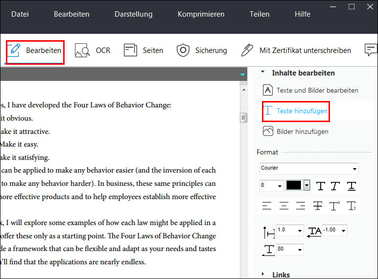Image resolution: width=378 pixels, height=279 pixels.
Task: Click the line spacing icon
Action: 269,232
